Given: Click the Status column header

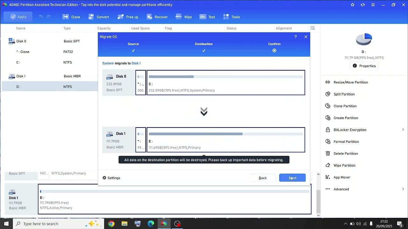Looking at the screenshot, I should click(x=231, y=28).
